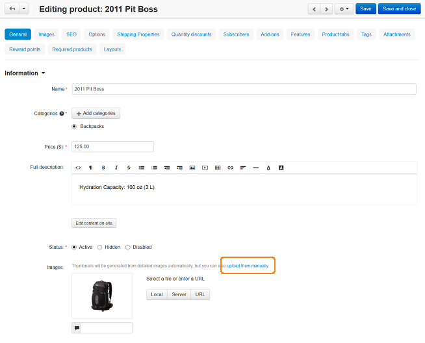Viewport: 425px width, 343px height.
Task: Click Add categories button
Action: tap(96, 113)
